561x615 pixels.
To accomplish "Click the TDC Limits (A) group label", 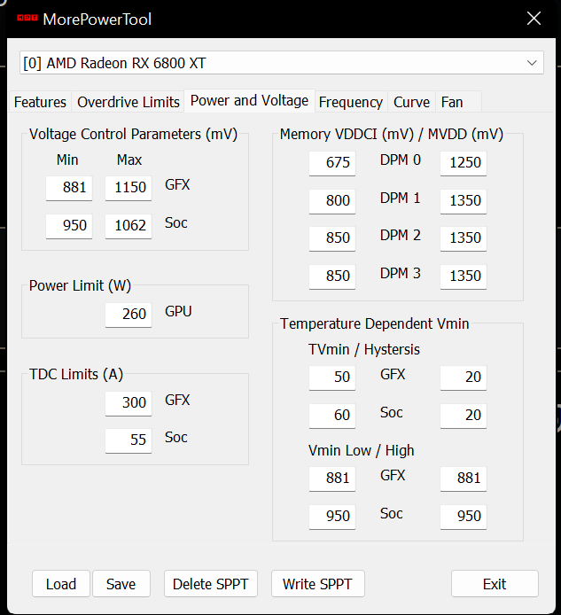I will 76,374.
